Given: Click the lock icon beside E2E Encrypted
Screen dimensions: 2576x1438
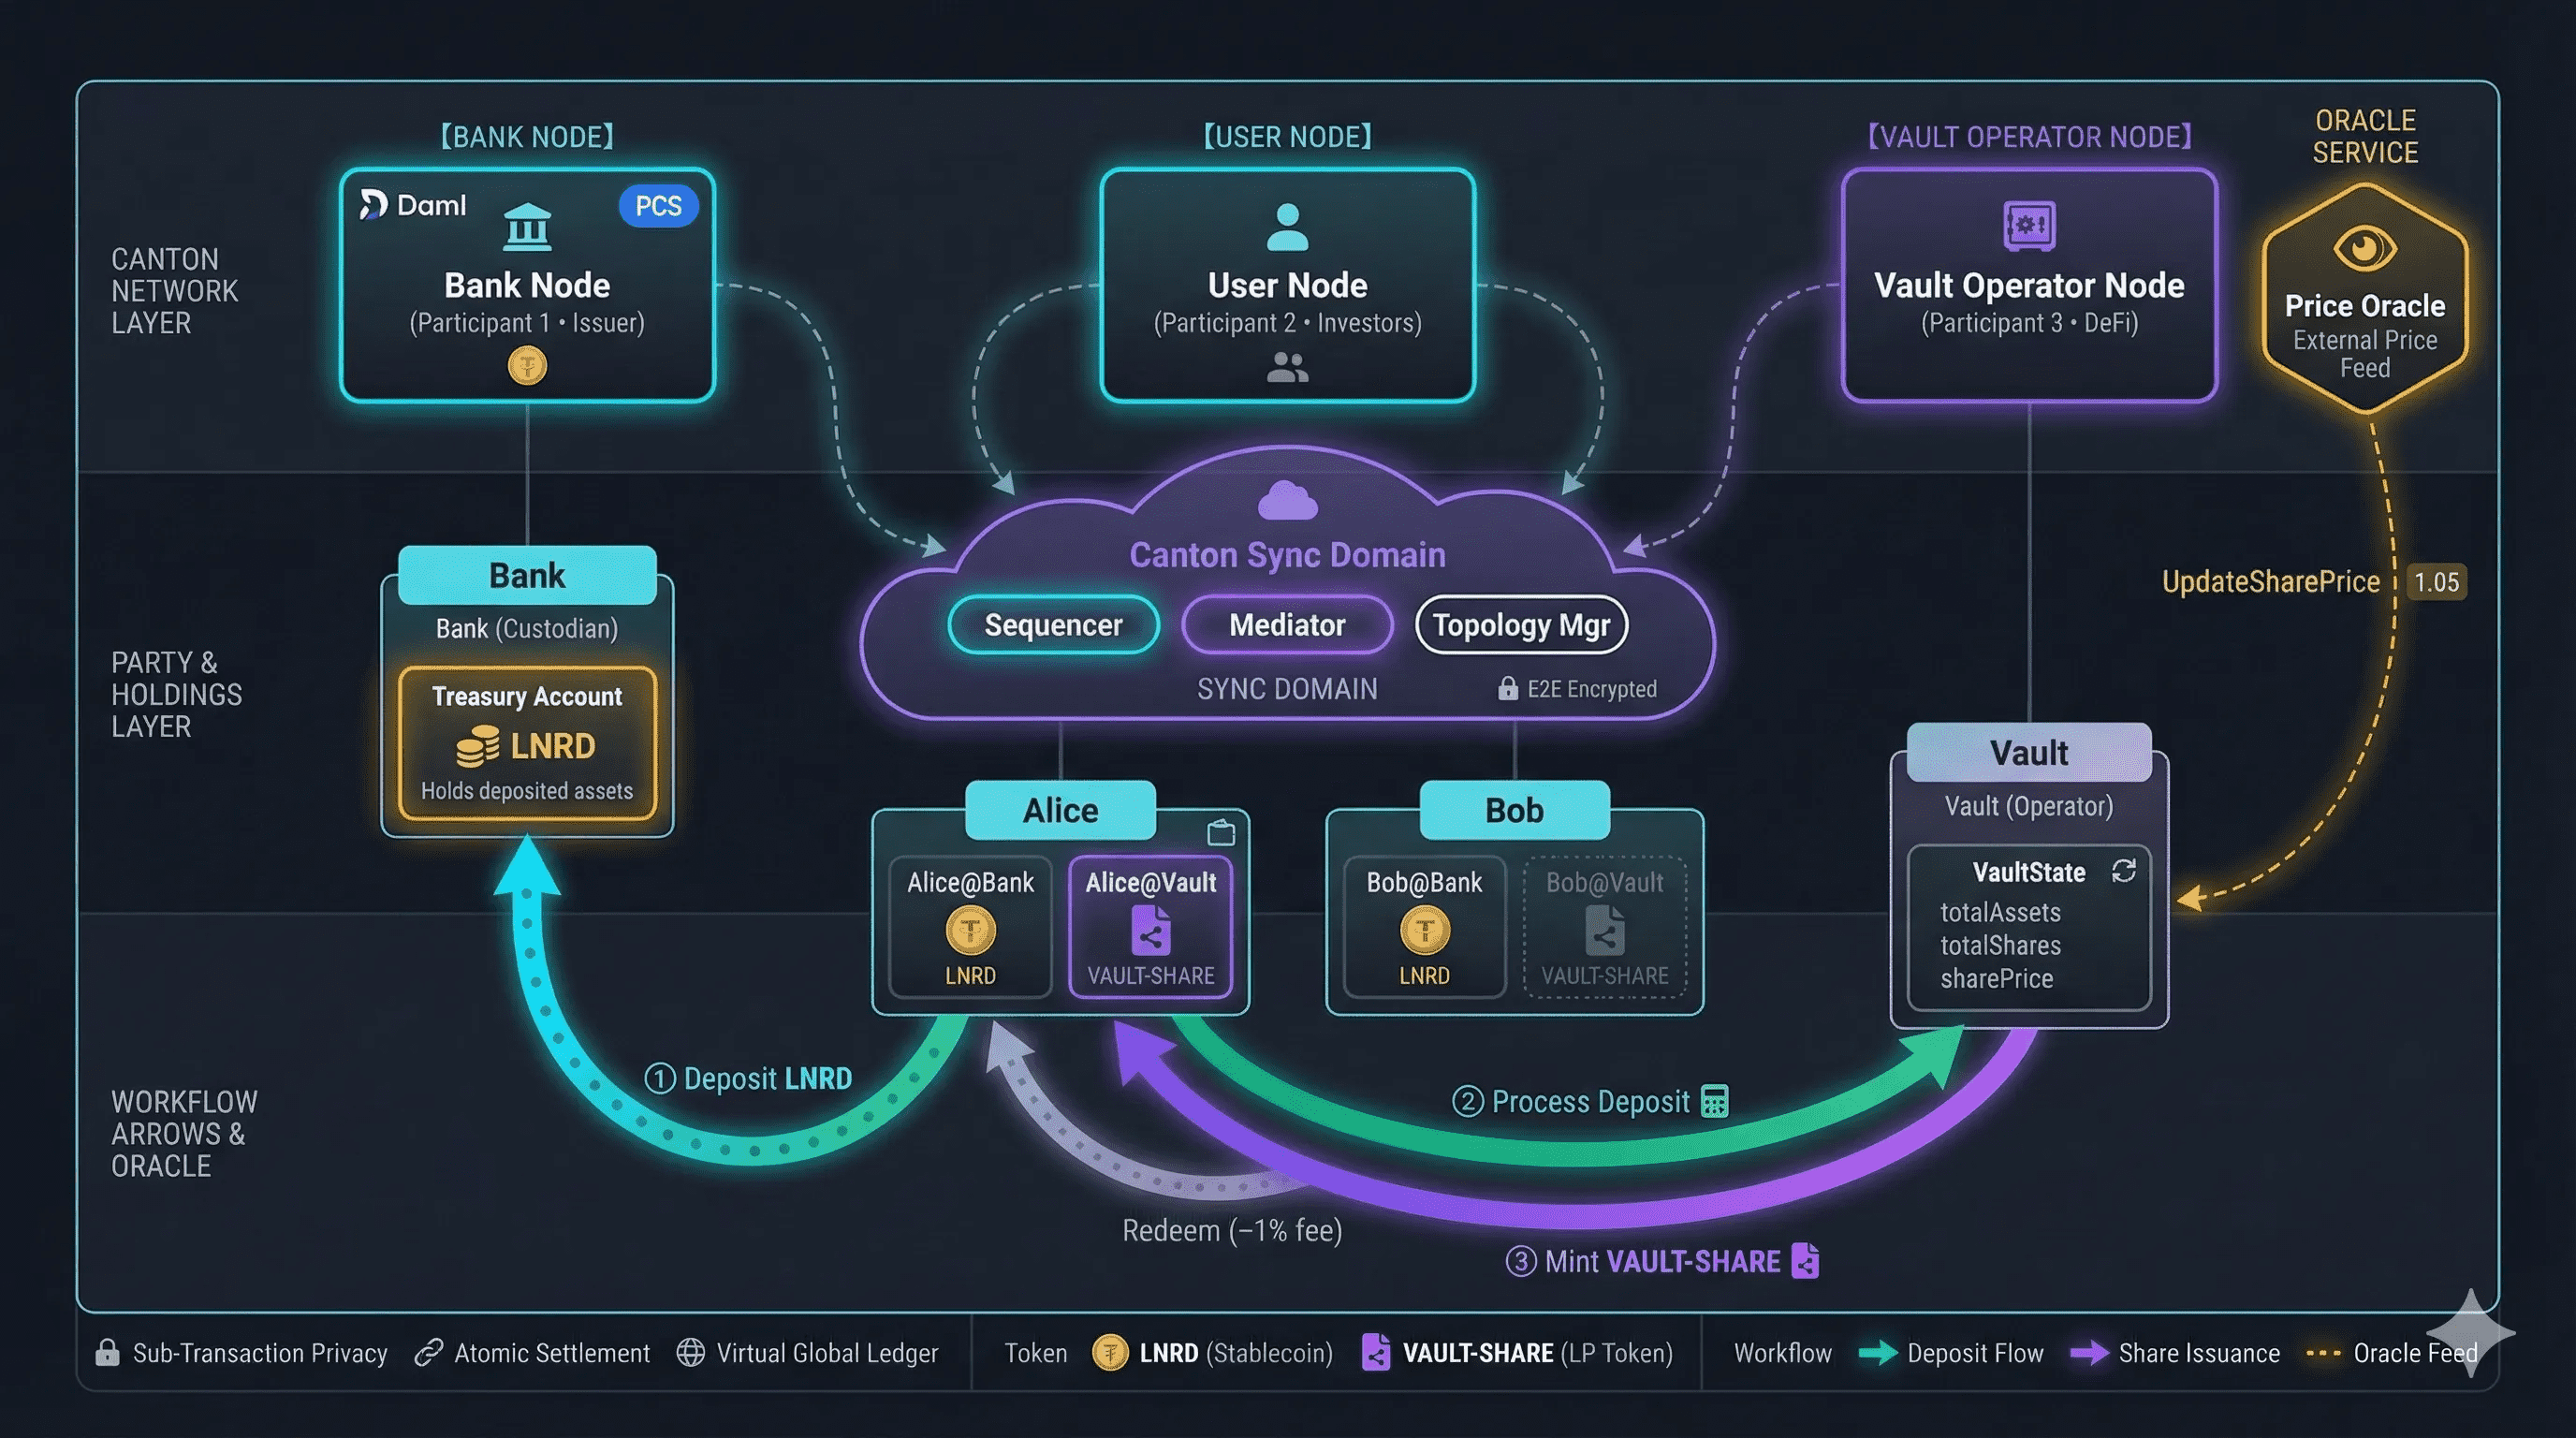Looking at the screenshot, I should [x=1507, y=688].
